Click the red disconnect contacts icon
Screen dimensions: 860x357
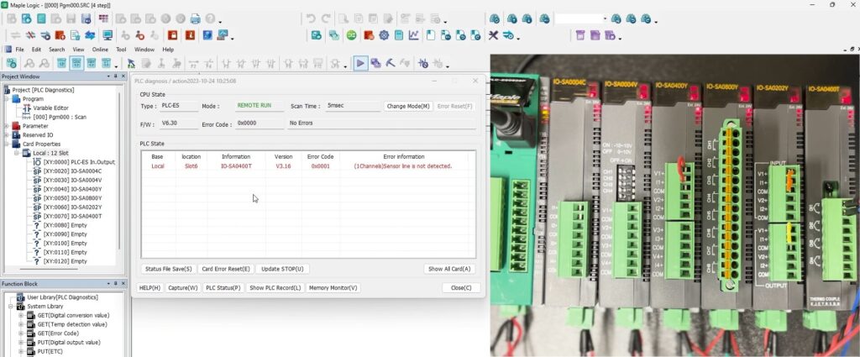click(x=31, y=35)
